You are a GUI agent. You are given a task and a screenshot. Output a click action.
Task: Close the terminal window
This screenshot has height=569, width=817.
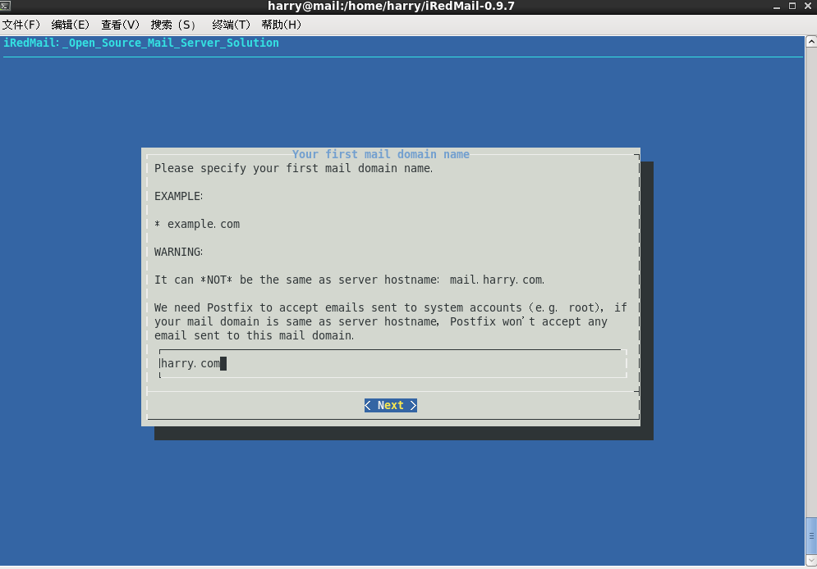coord(808,7)
